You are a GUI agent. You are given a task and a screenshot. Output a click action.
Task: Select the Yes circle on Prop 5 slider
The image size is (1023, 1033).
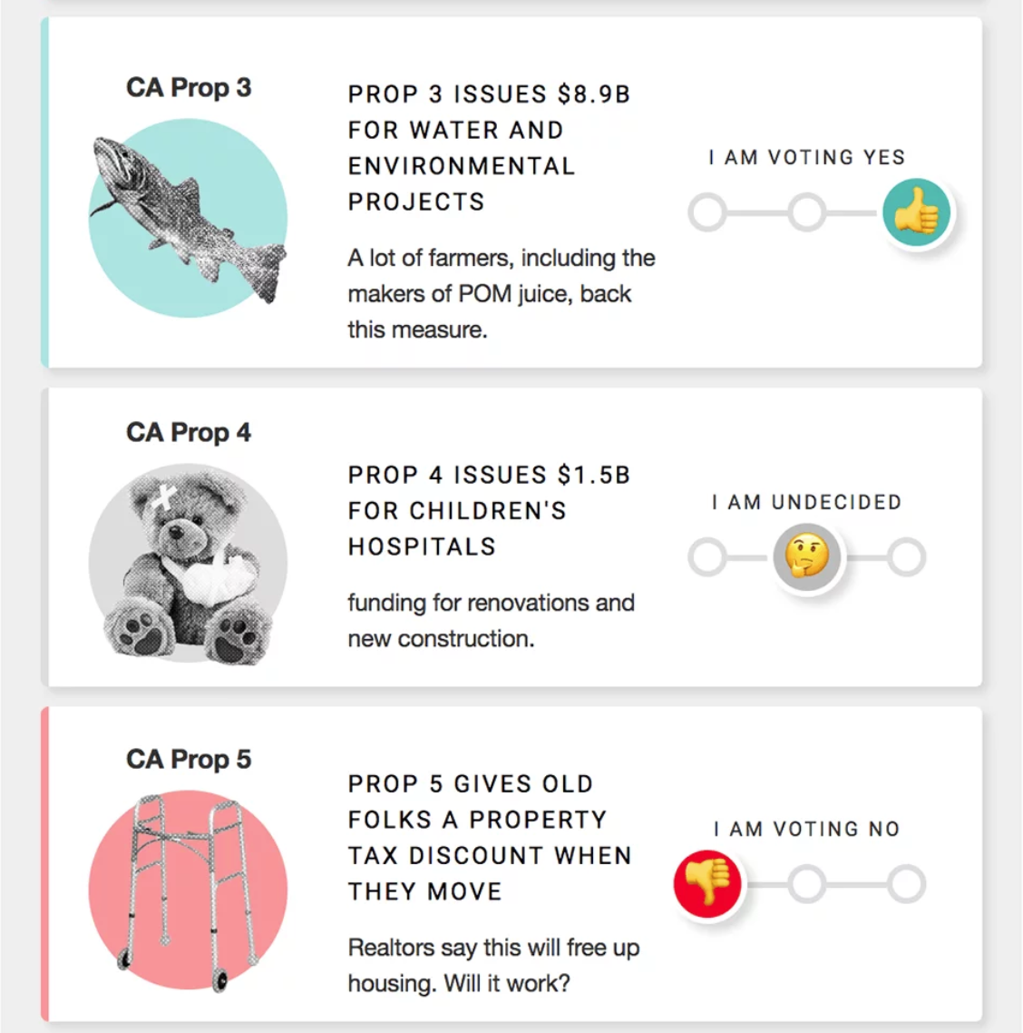906,883
